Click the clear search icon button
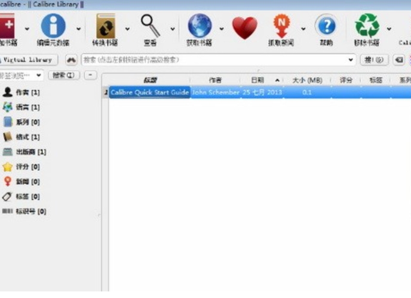 pos(399,60)
